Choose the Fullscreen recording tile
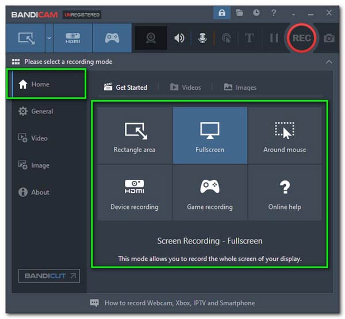The width and height of the screenshot is (345, 319). click(x=210, y=135)
